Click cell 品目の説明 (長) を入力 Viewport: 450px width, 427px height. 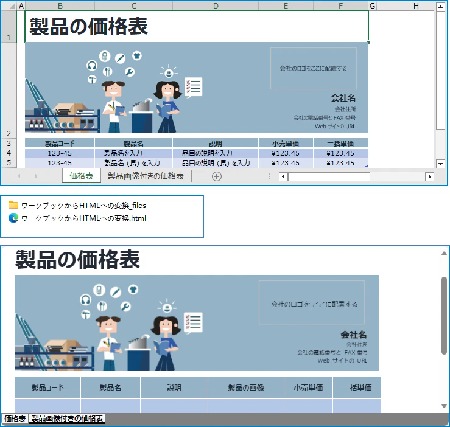pyautogui.click(x=216, y=163)
